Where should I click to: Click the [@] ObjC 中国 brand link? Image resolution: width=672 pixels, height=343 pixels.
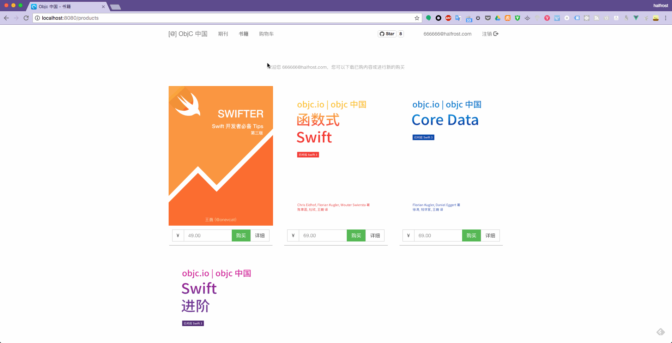[x=188, y=34]
